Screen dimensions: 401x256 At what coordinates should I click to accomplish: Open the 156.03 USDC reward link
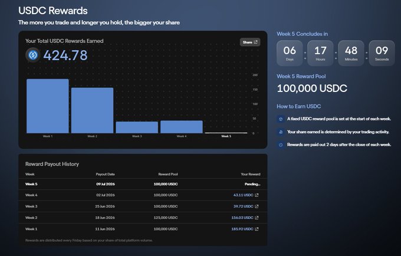tap(242, 218)
